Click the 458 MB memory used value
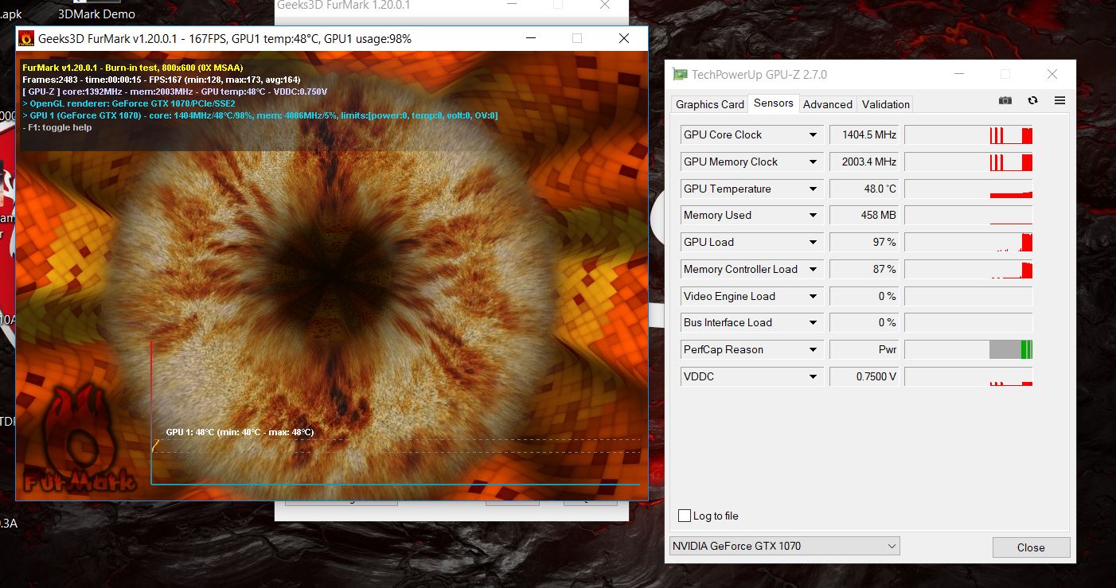 coord(864,216)
